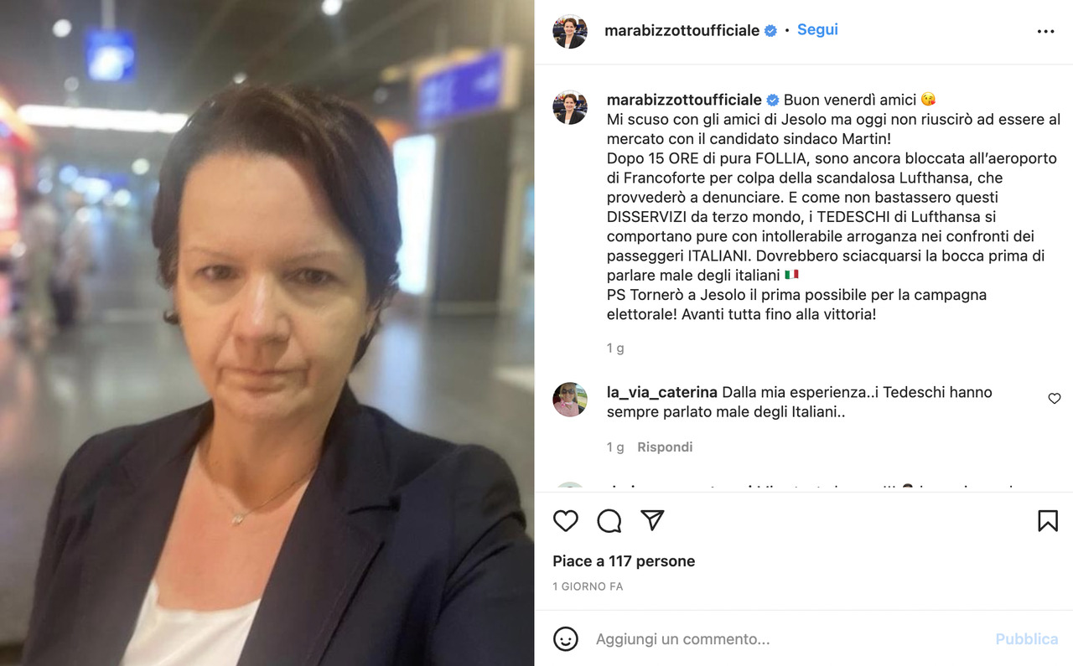Viewport: 1073px width, 666px height.
Task: Click caption author avatar thumbnail
Action: 570,107
